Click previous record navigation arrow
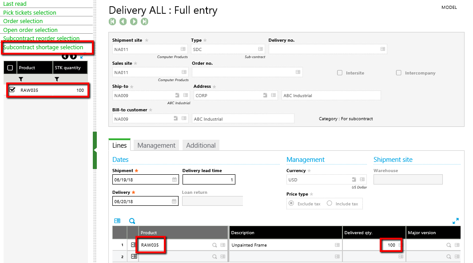 pos(123,21)
